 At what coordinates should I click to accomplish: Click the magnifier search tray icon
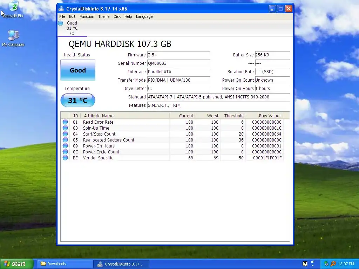pos(333,264)
